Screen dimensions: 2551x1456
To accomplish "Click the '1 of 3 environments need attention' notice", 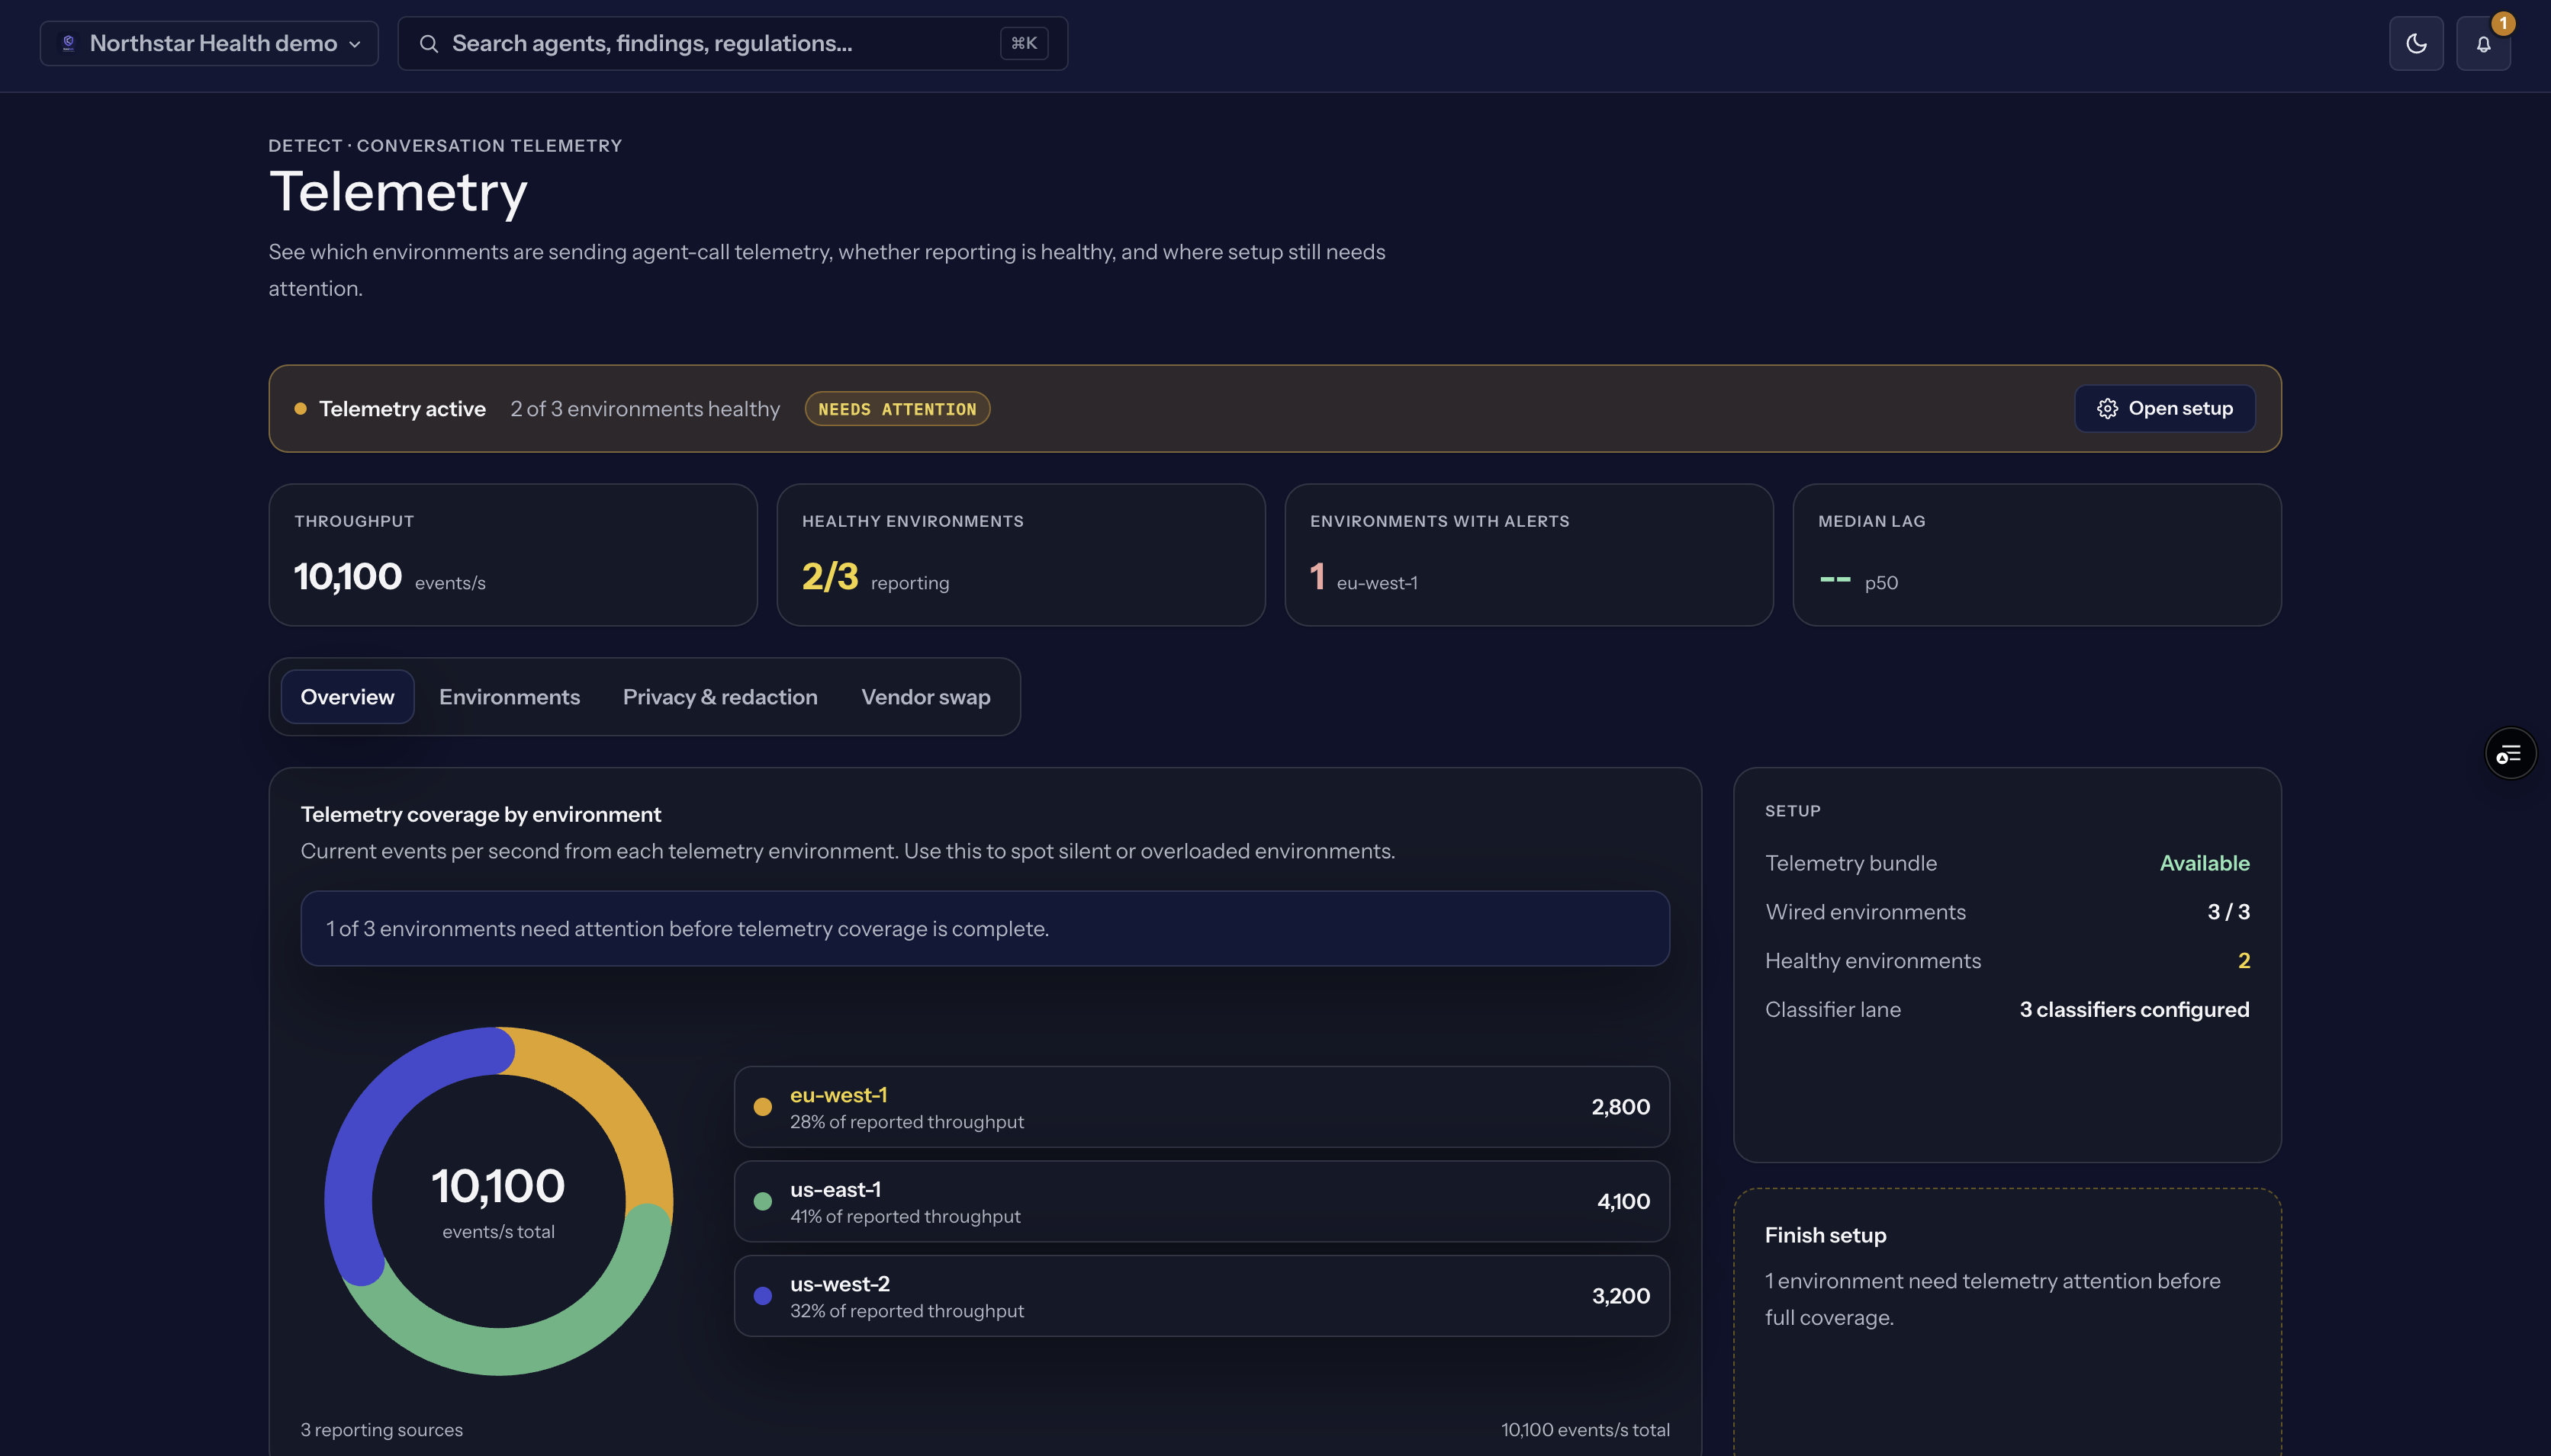I will (984, 928).
